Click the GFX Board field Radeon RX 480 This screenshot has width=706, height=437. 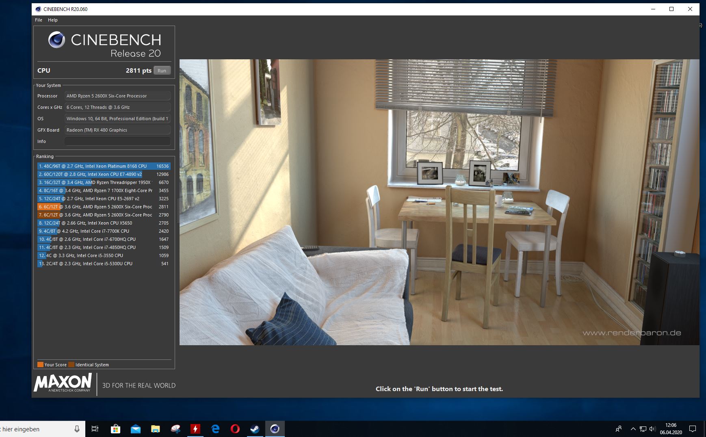pyautogui.click(x=117, y=130)
